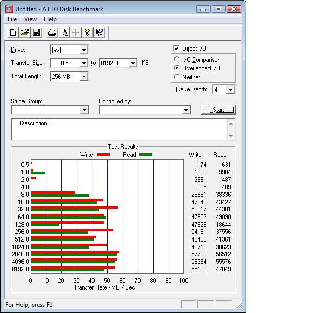Click the Description scrollbar up arrow
This screenshot has height=313, width=327.
point(231,124)
